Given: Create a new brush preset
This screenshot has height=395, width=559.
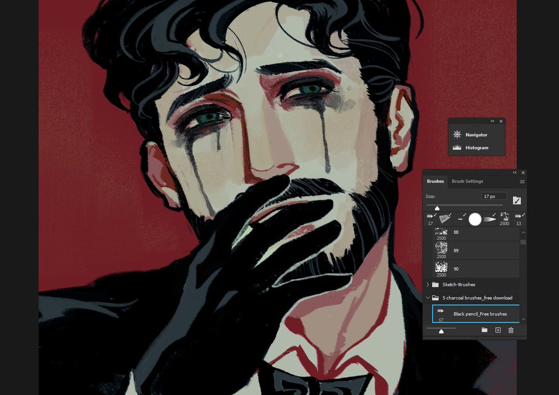Looking at the screenshot, I should 498,330.
